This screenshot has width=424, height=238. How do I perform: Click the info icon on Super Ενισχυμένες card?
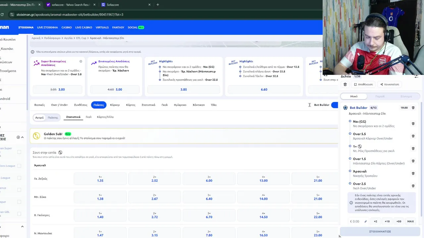[81, 61]
